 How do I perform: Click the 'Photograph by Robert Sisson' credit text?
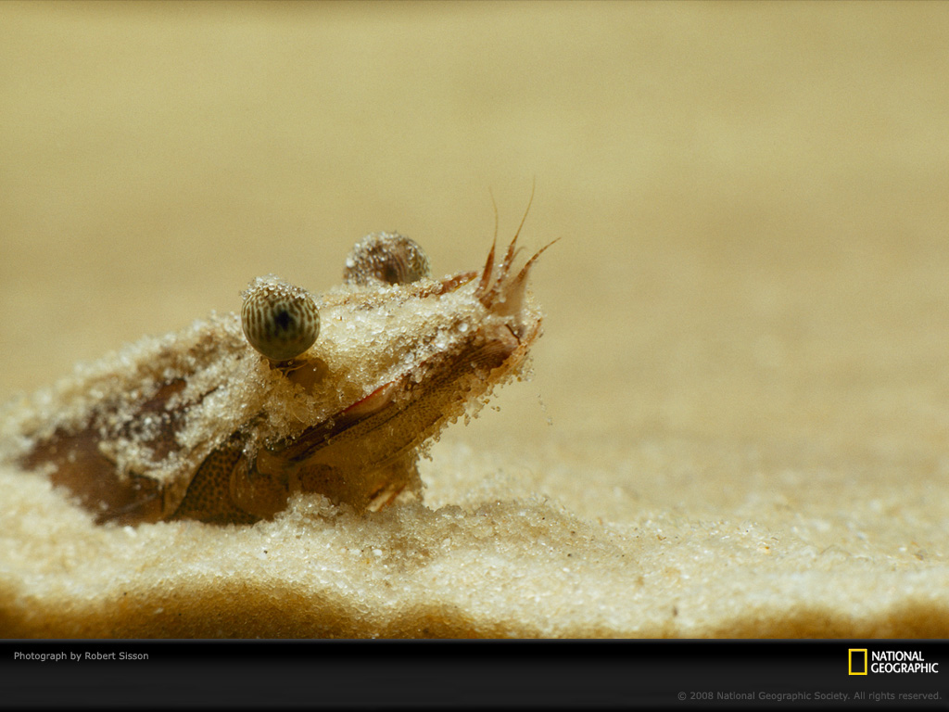coord(82,655)
